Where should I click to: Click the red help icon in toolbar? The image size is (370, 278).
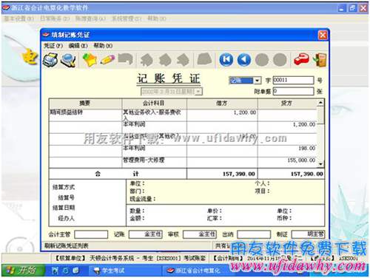point(301,59)
